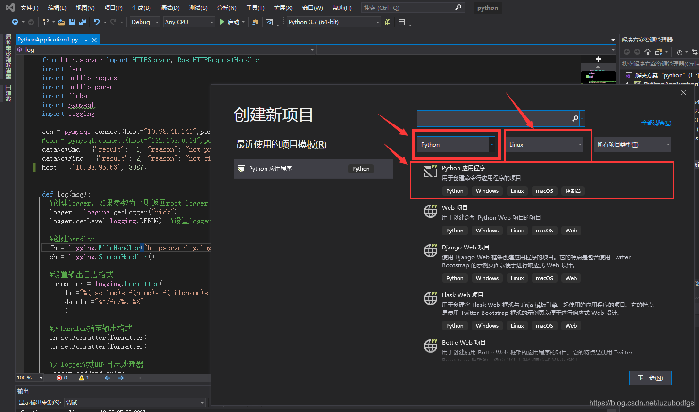Select the Django Web 项目 template

541,263
